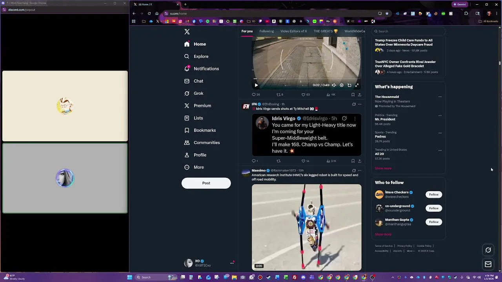Open Chat in sidebar
This screenshot has width=502, height=282.
(194, 81)
